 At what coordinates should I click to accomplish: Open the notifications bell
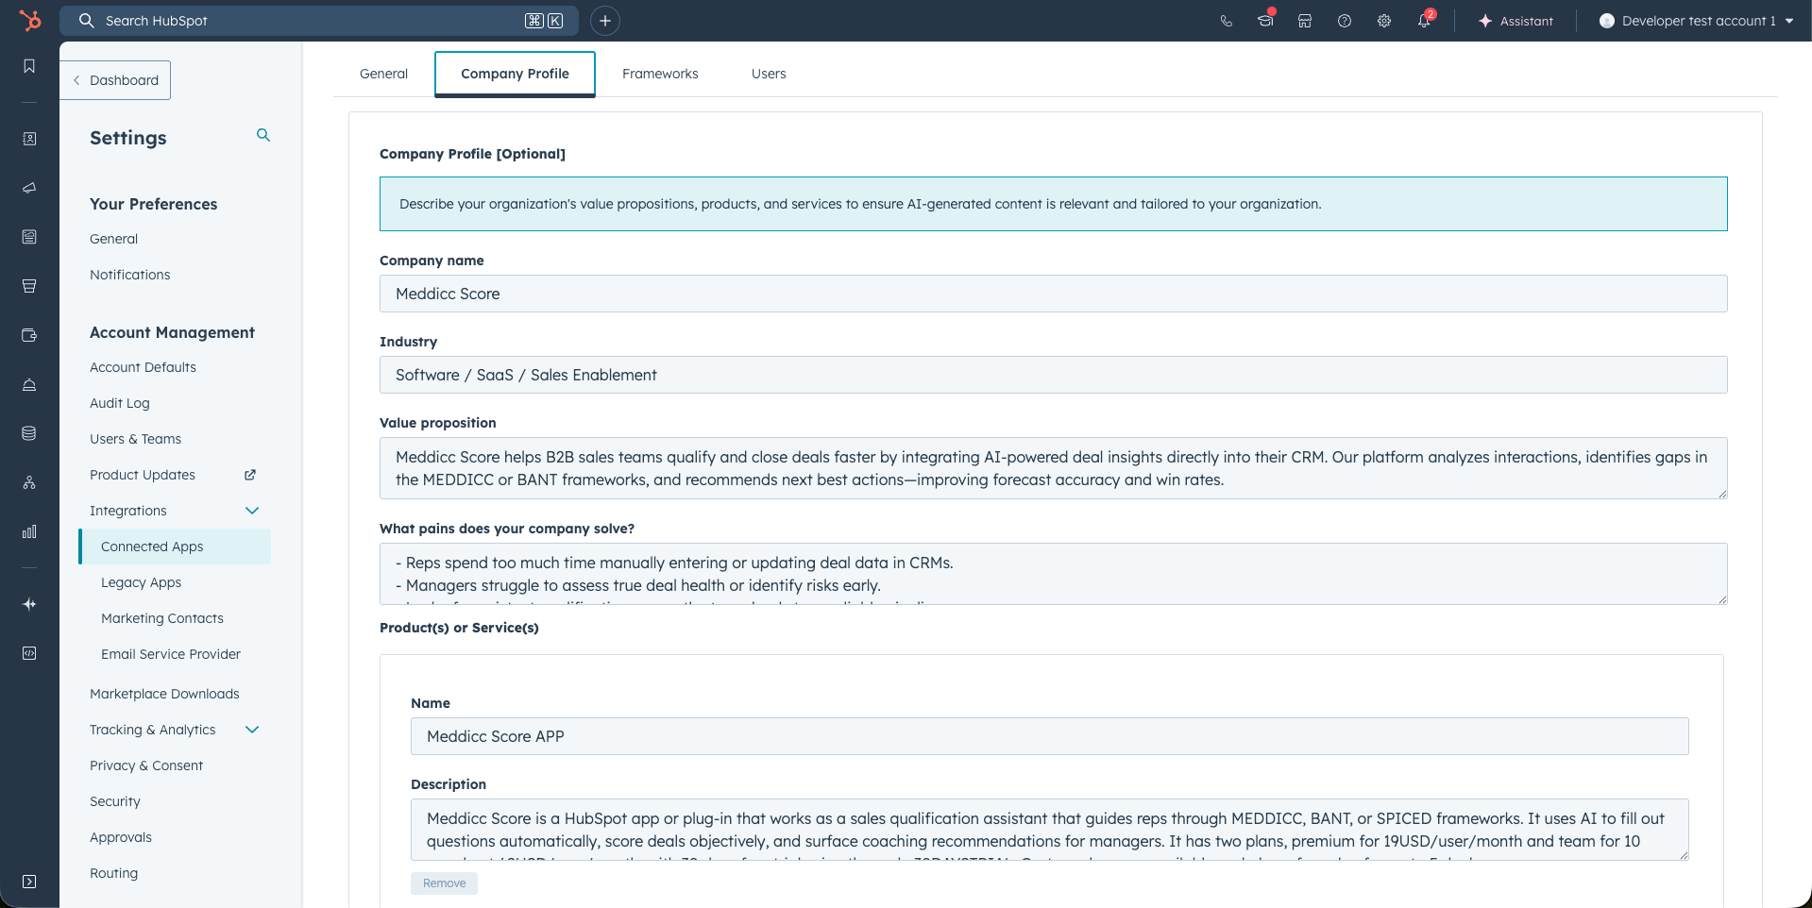[1424, 21]
